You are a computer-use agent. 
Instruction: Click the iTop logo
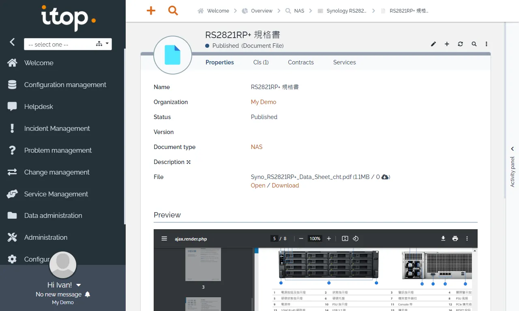(69, 17)
